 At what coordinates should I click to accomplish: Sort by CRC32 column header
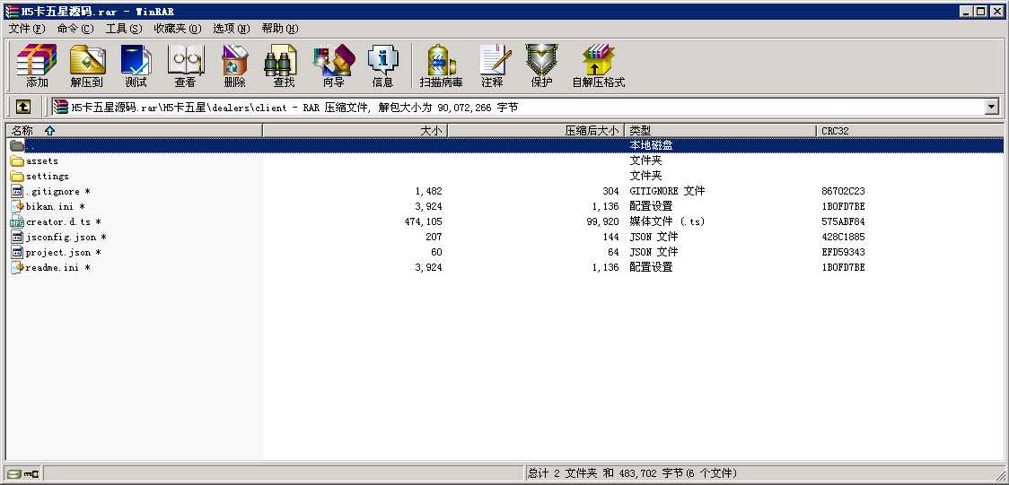[909, 130]
